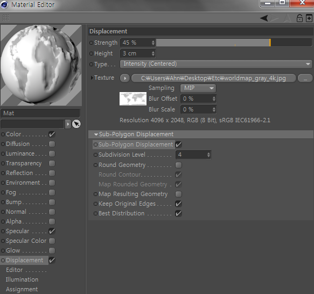The height and width of the screenshot is (294, 314).
Task: Click the up arrow navigation icon
Action: tap(288, 18)
